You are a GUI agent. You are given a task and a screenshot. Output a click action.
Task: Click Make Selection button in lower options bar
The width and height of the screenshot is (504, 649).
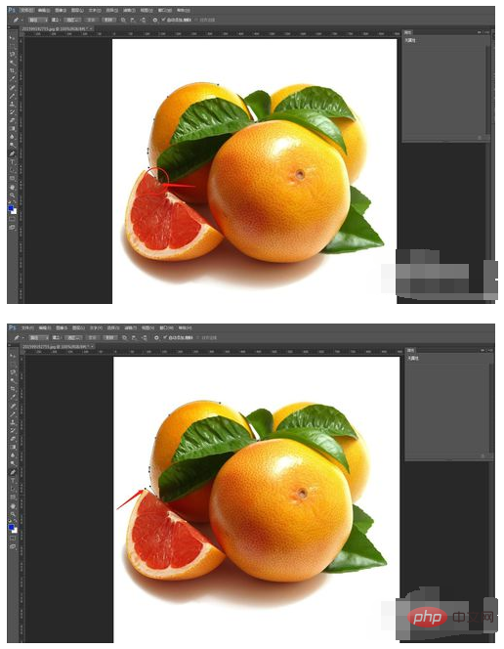pyautogui.click(x=73, y=338)
